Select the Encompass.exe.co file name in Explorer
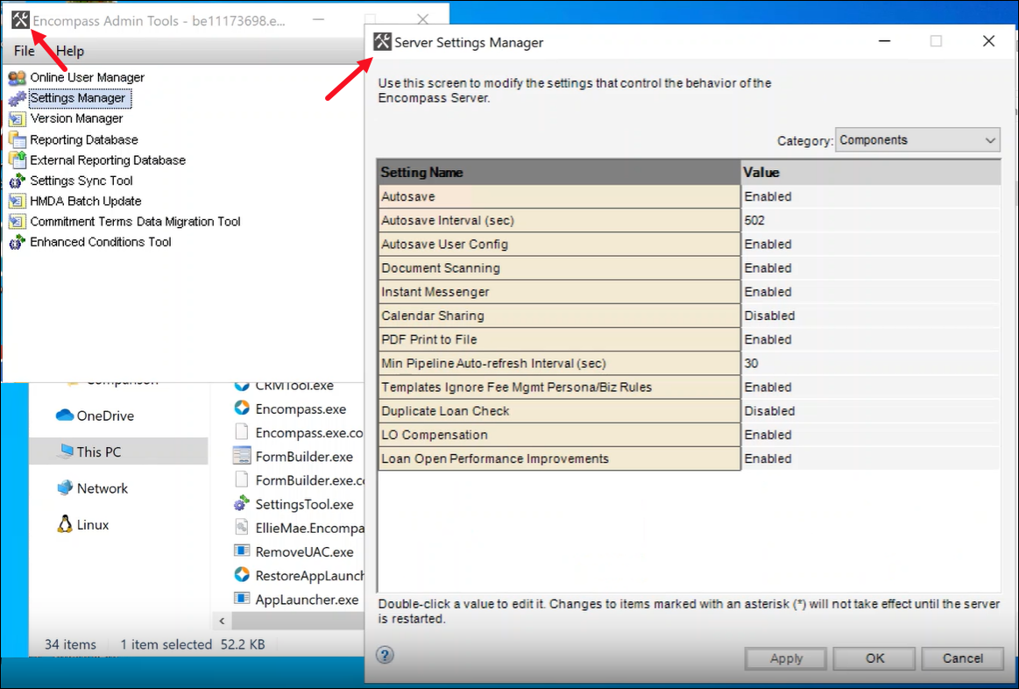Screen dimensions: 1019x689 [308, 432]
